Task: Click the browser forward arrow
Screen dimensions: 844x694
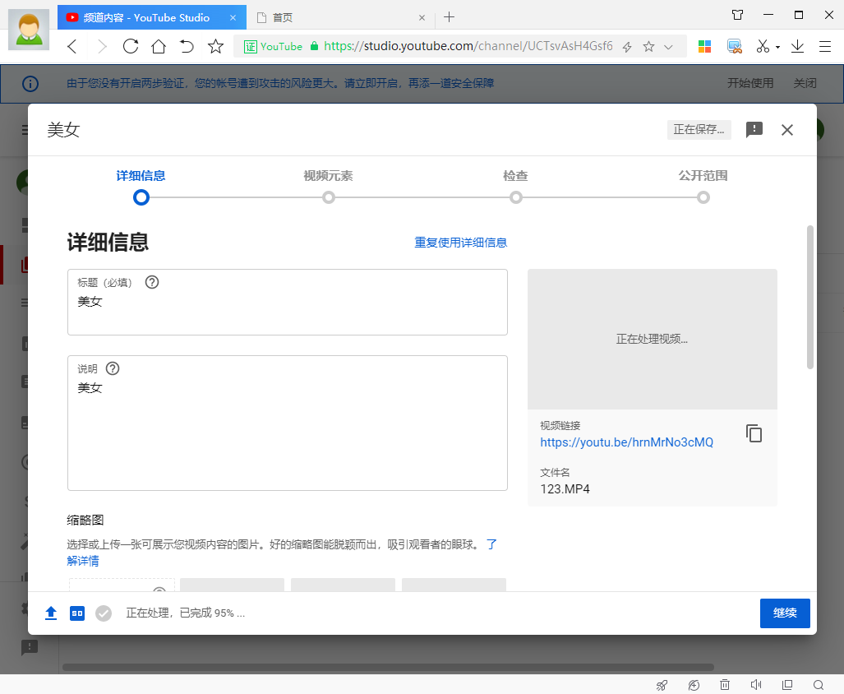Action: pos(102,46)
